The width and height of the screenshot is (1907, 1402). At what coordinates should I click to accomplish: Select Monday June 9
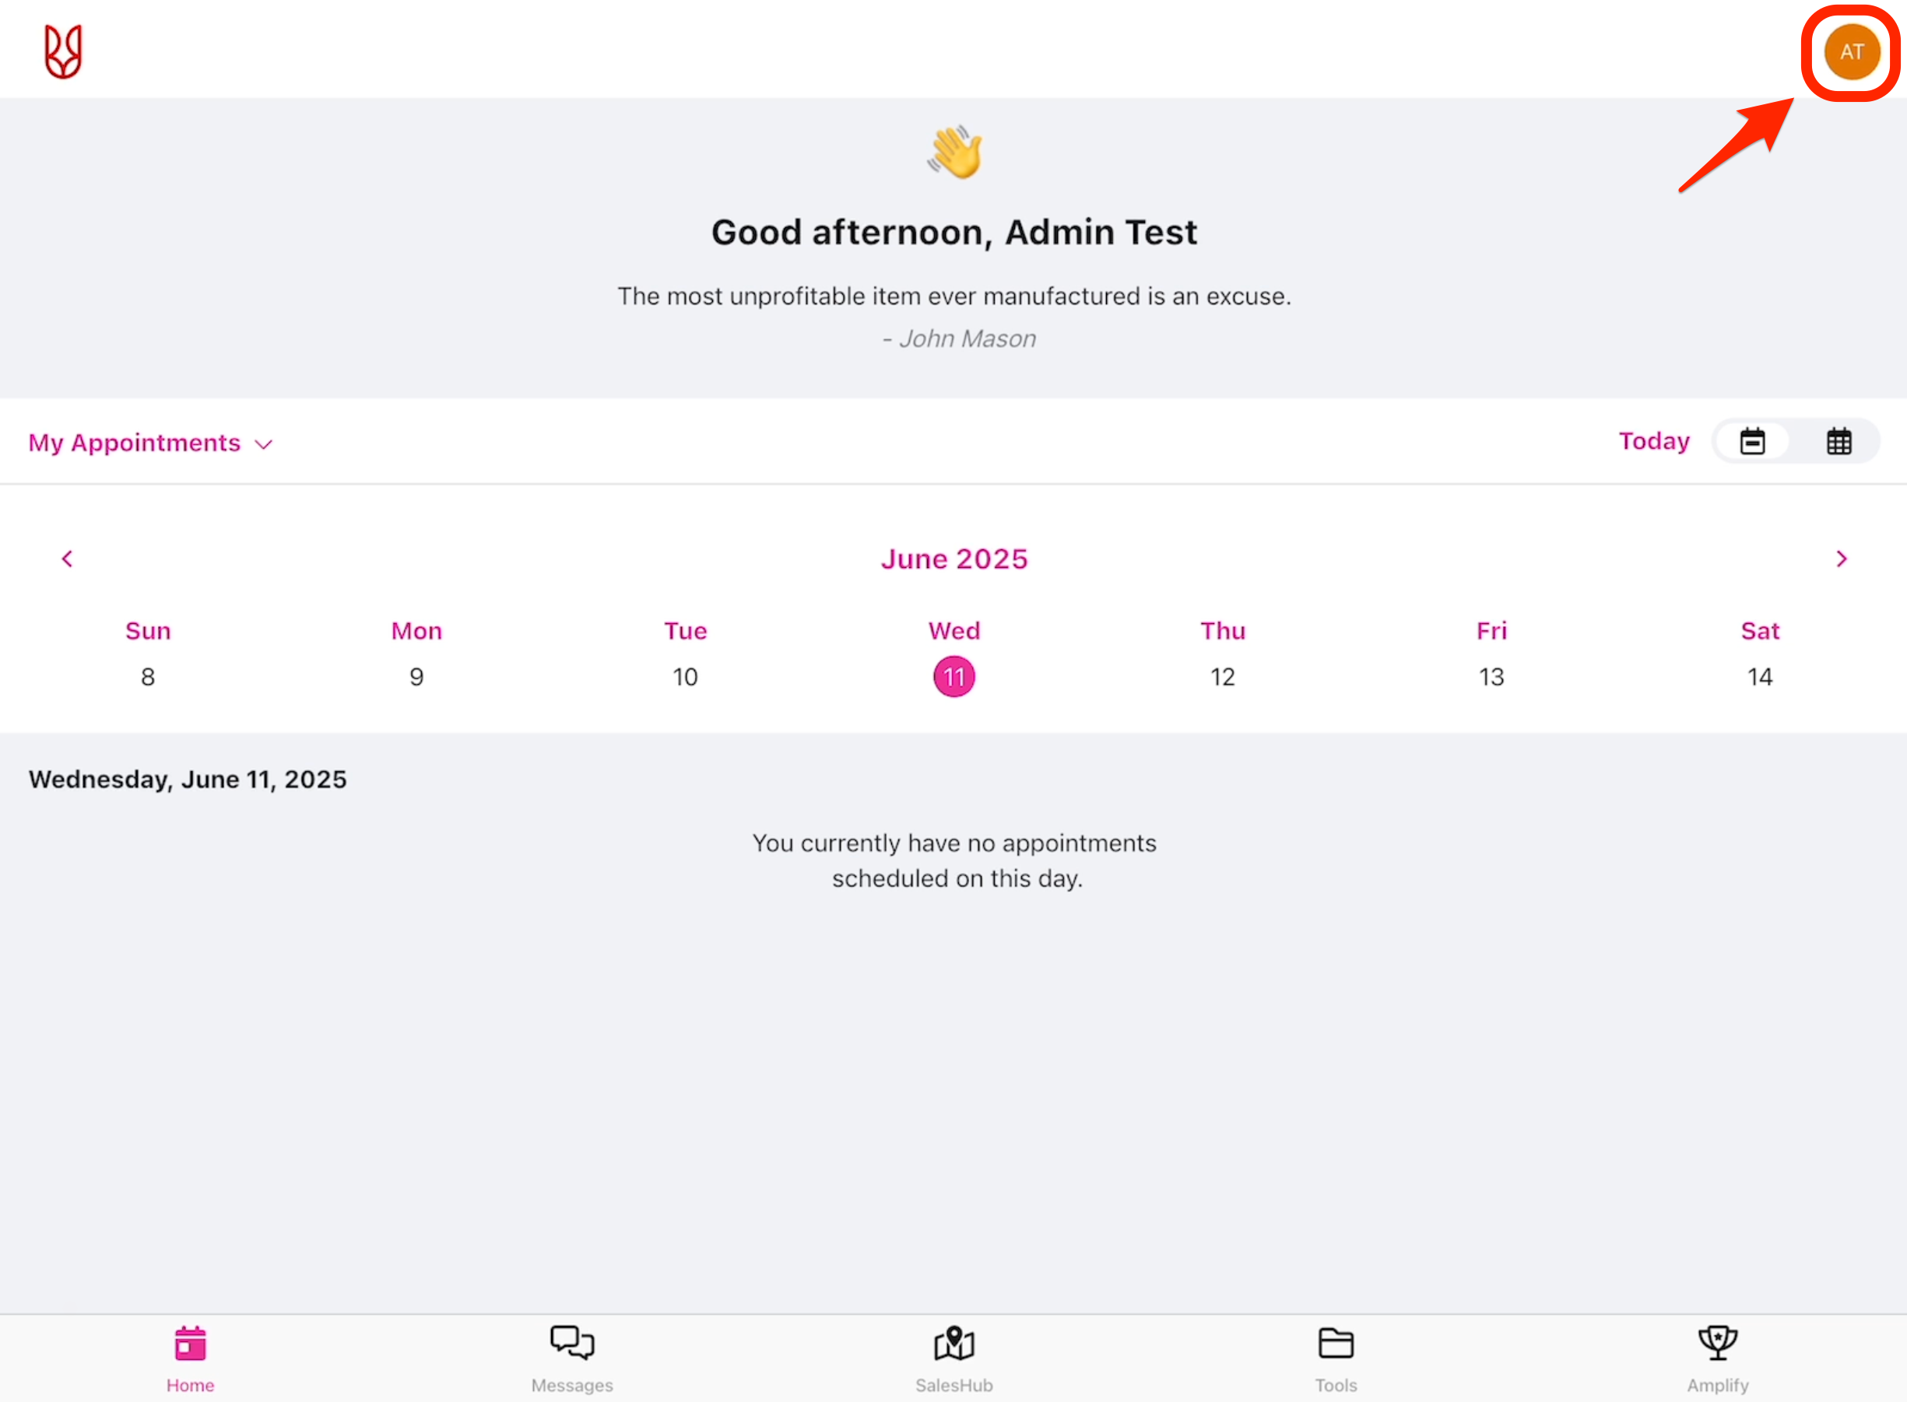pyautogui.click(x=416, y=676)
